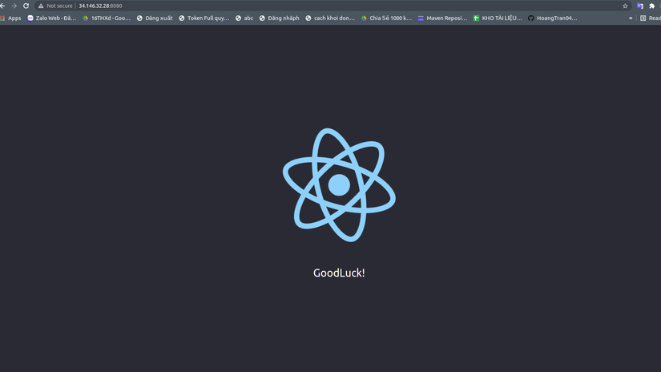Viewport: 661px width, 372px height.
Task: Expand hidden bookmarks chevron
Action: coord(631,18)
